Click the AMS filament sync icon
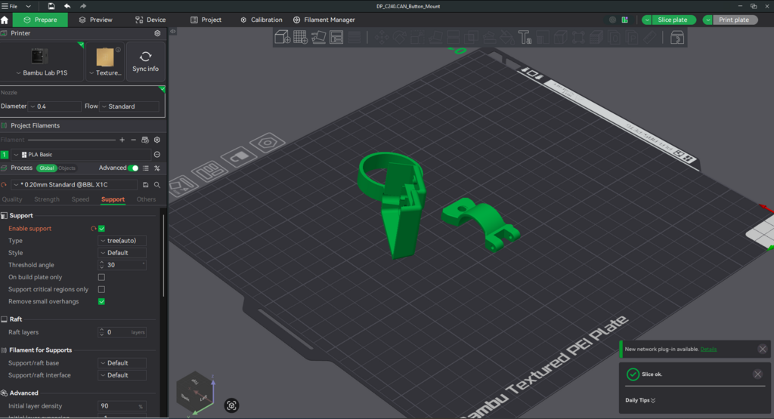774x419 pixels. 145,140
